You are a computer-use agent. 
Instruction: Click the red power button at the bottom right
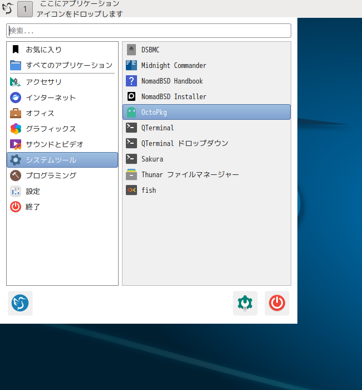click(x=277, y=303)
